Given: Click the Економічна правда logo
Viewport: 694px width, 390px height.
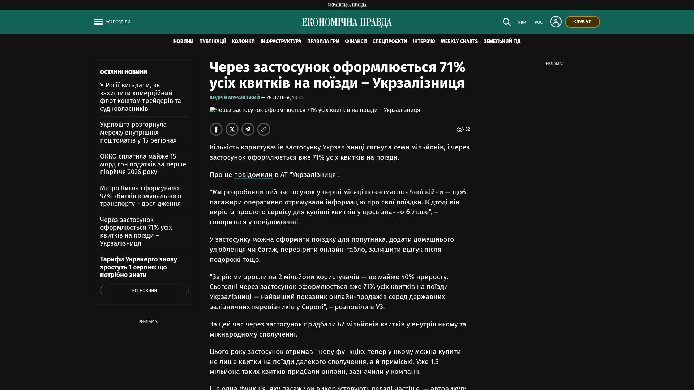Looking at the screenshot, I should tap(347, 22).
